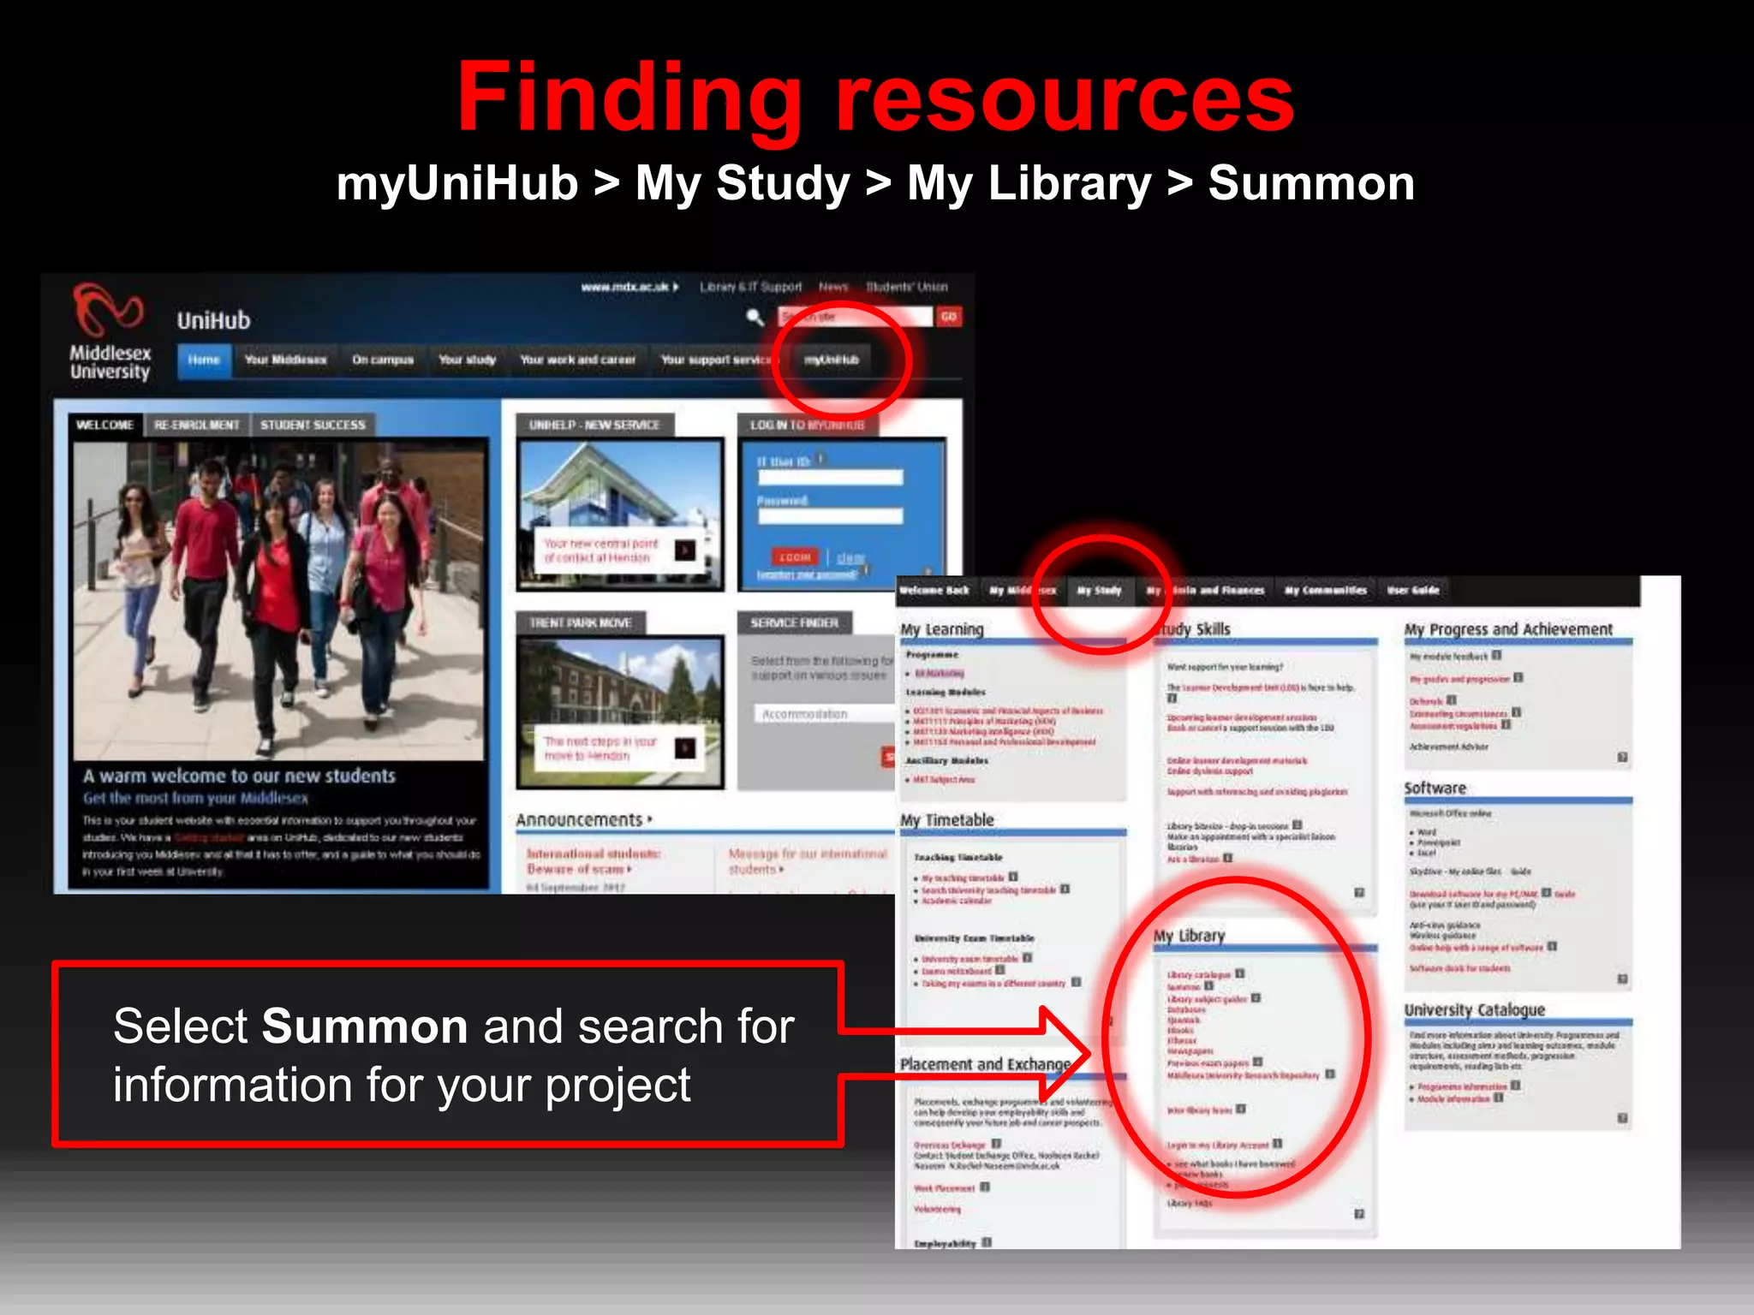The width and height of the screenshot is (1754, 1315).
Task: Click the clear link beside LOGIN
Action: point(850,558)
